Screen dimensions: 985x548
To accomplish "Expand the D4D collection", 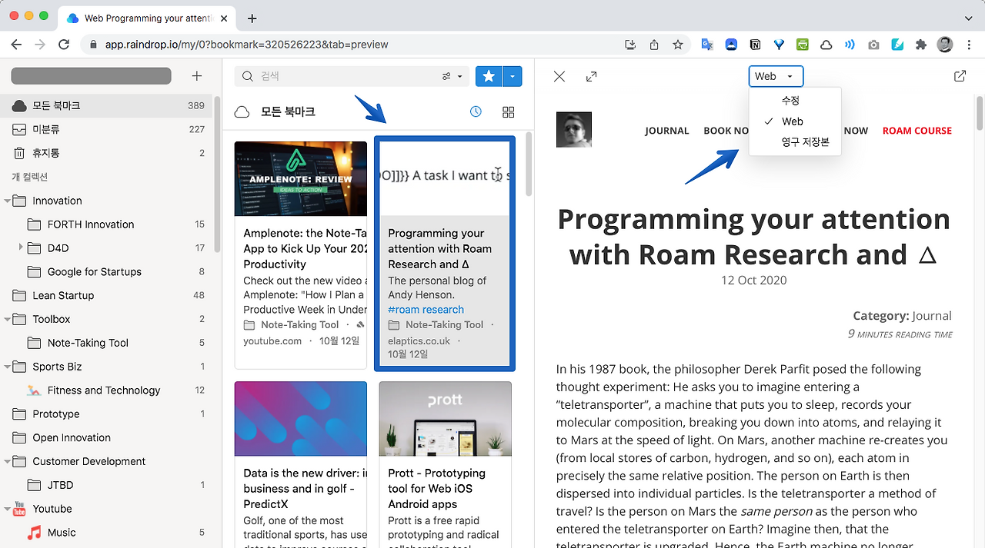I will point(21,247).
